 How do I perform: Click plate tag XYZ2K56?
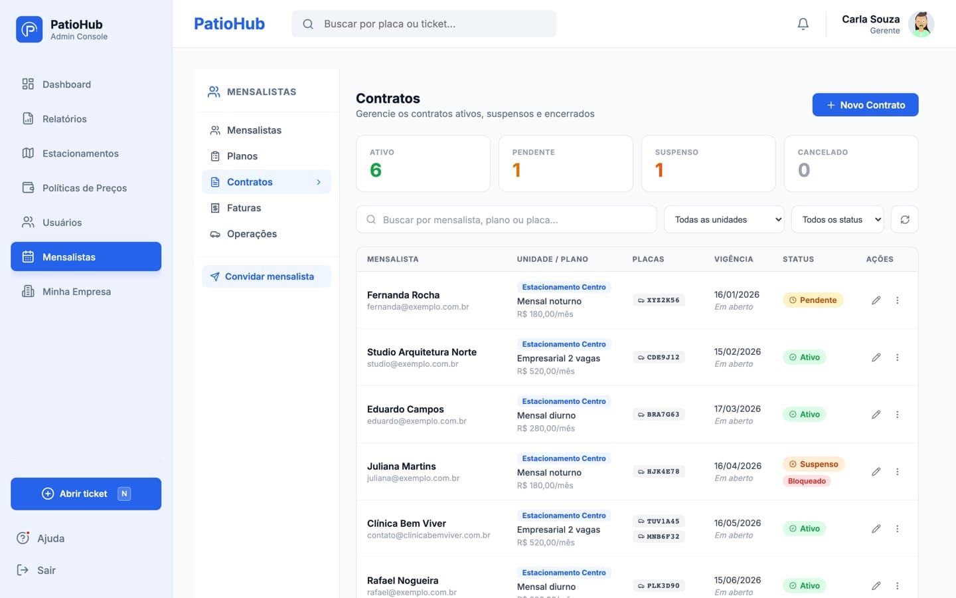659,300
